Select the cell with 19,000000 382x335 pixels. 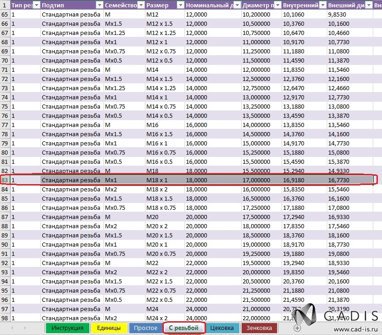(x=261, y=245)
